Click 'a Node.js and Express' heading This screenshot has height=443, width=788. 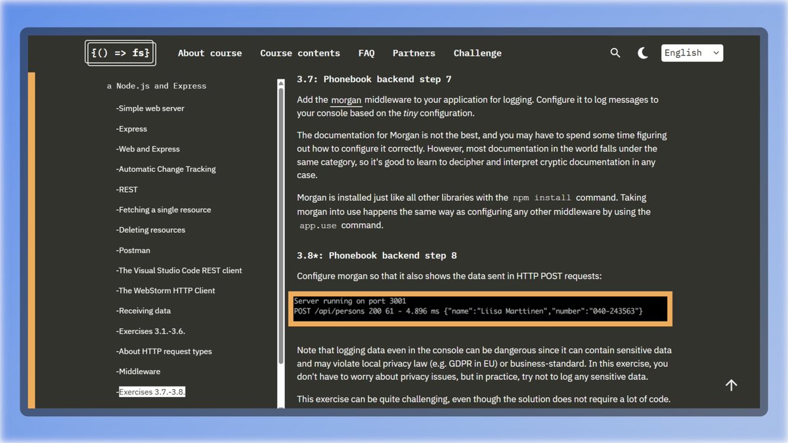pyautogui.click(x=156, y=86)
